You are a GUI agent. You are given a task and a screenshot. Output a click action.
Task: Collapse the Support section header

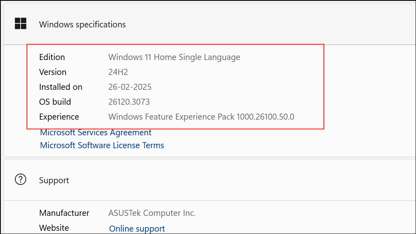click(209, 180)
